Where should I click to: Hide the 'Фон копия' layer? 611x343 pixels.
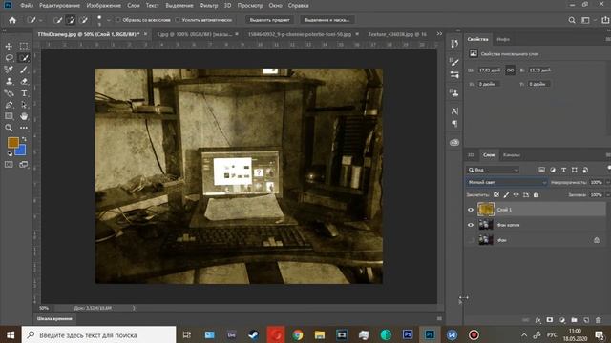[471, 225]
